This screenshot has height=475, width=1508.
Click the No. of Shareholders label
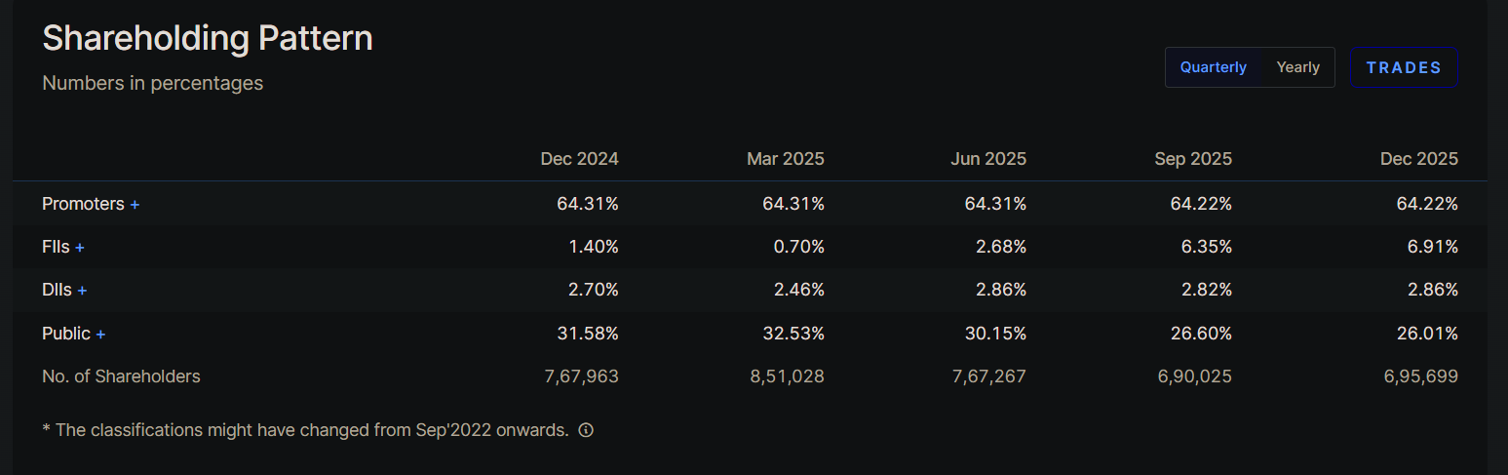tap(121, 376)
